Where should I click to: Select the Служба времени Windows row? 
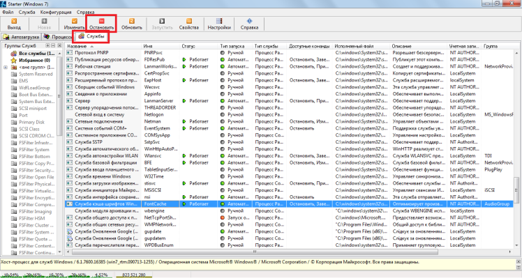point(289,176)
